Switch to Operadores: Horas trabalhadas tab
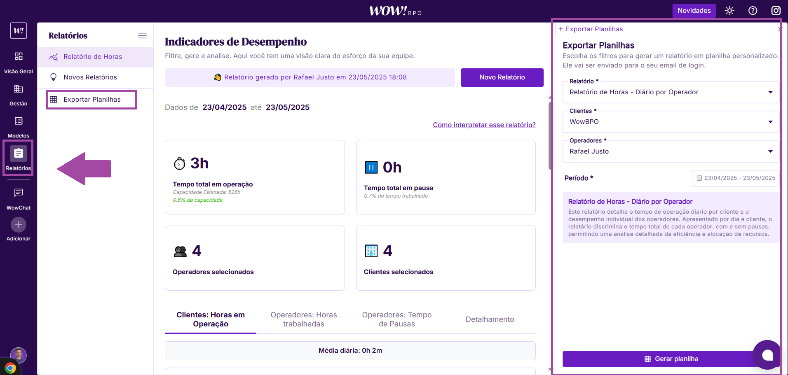The image size is (788, 375). point(304,319)
